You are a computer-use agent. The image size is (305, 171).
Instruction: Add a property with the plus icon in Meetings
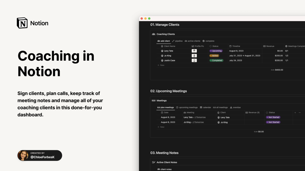pyautogui.click(x=295, y=113)
